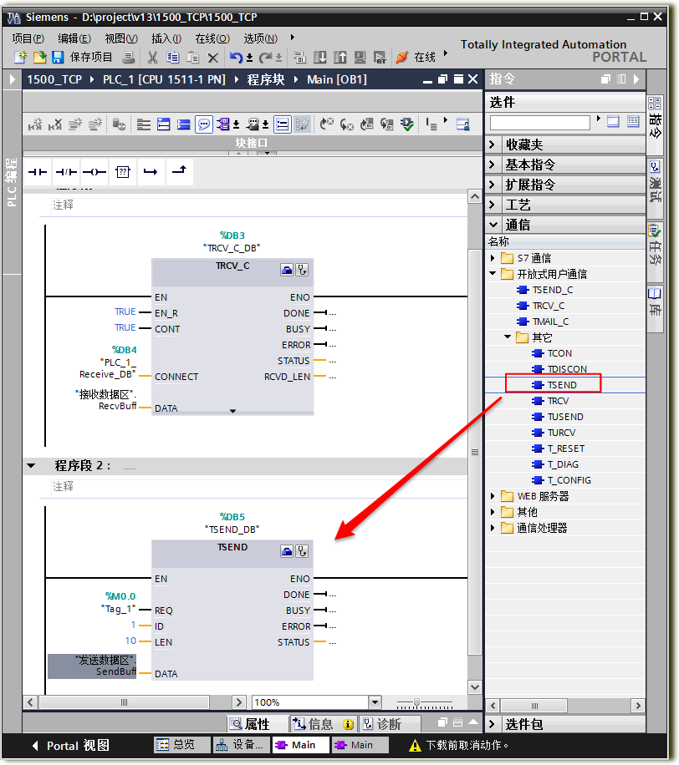Click the vertical scrollbar down arrow in editor

[475, 687]
